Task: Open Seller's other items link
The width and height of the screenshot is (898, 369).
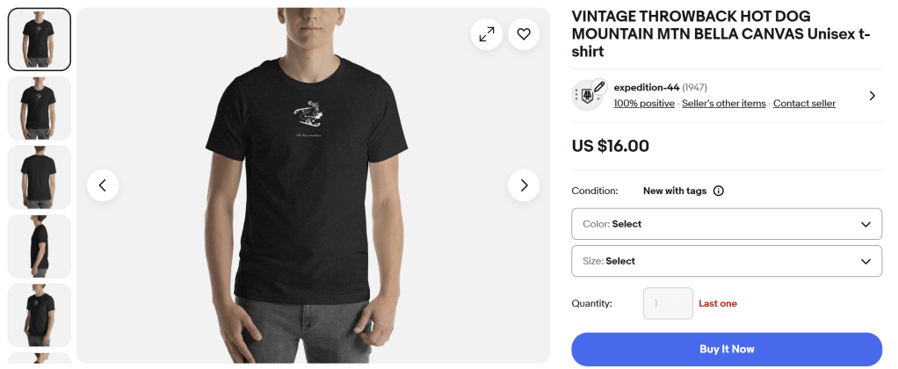Action: [723, 104]
